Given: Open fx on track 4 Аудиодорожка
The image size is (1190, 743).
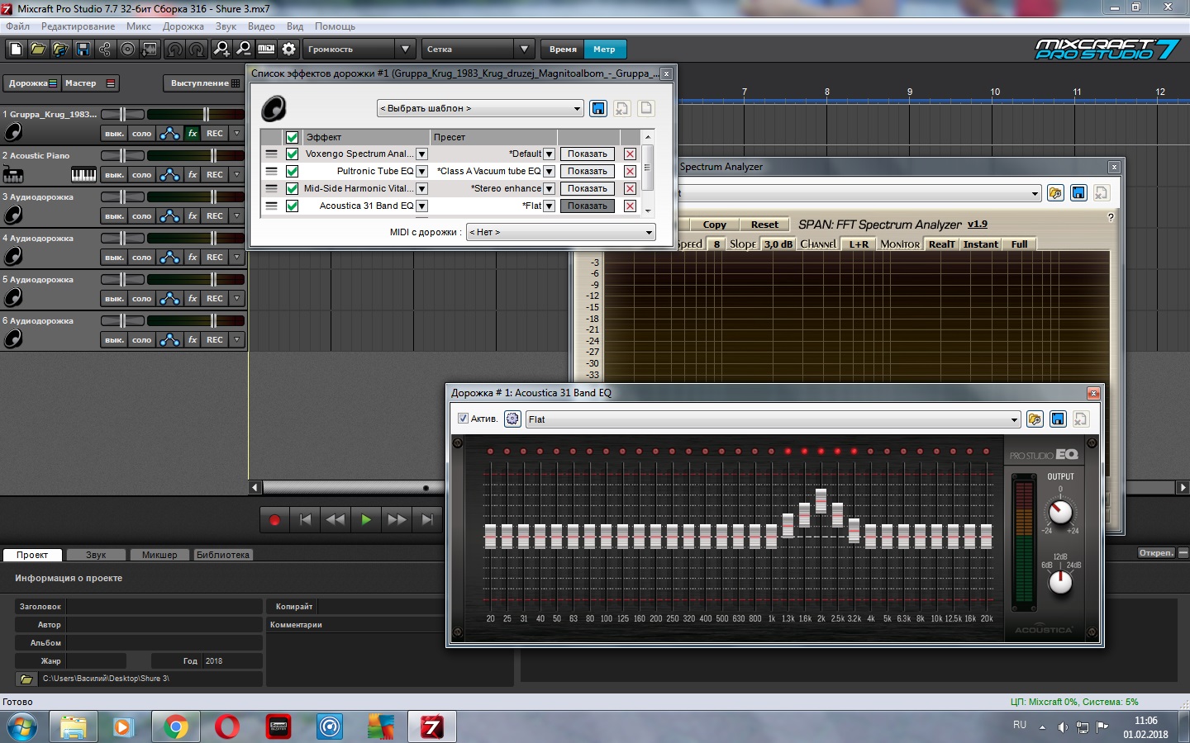Looking at the screenshot, I should coord(193,258).
